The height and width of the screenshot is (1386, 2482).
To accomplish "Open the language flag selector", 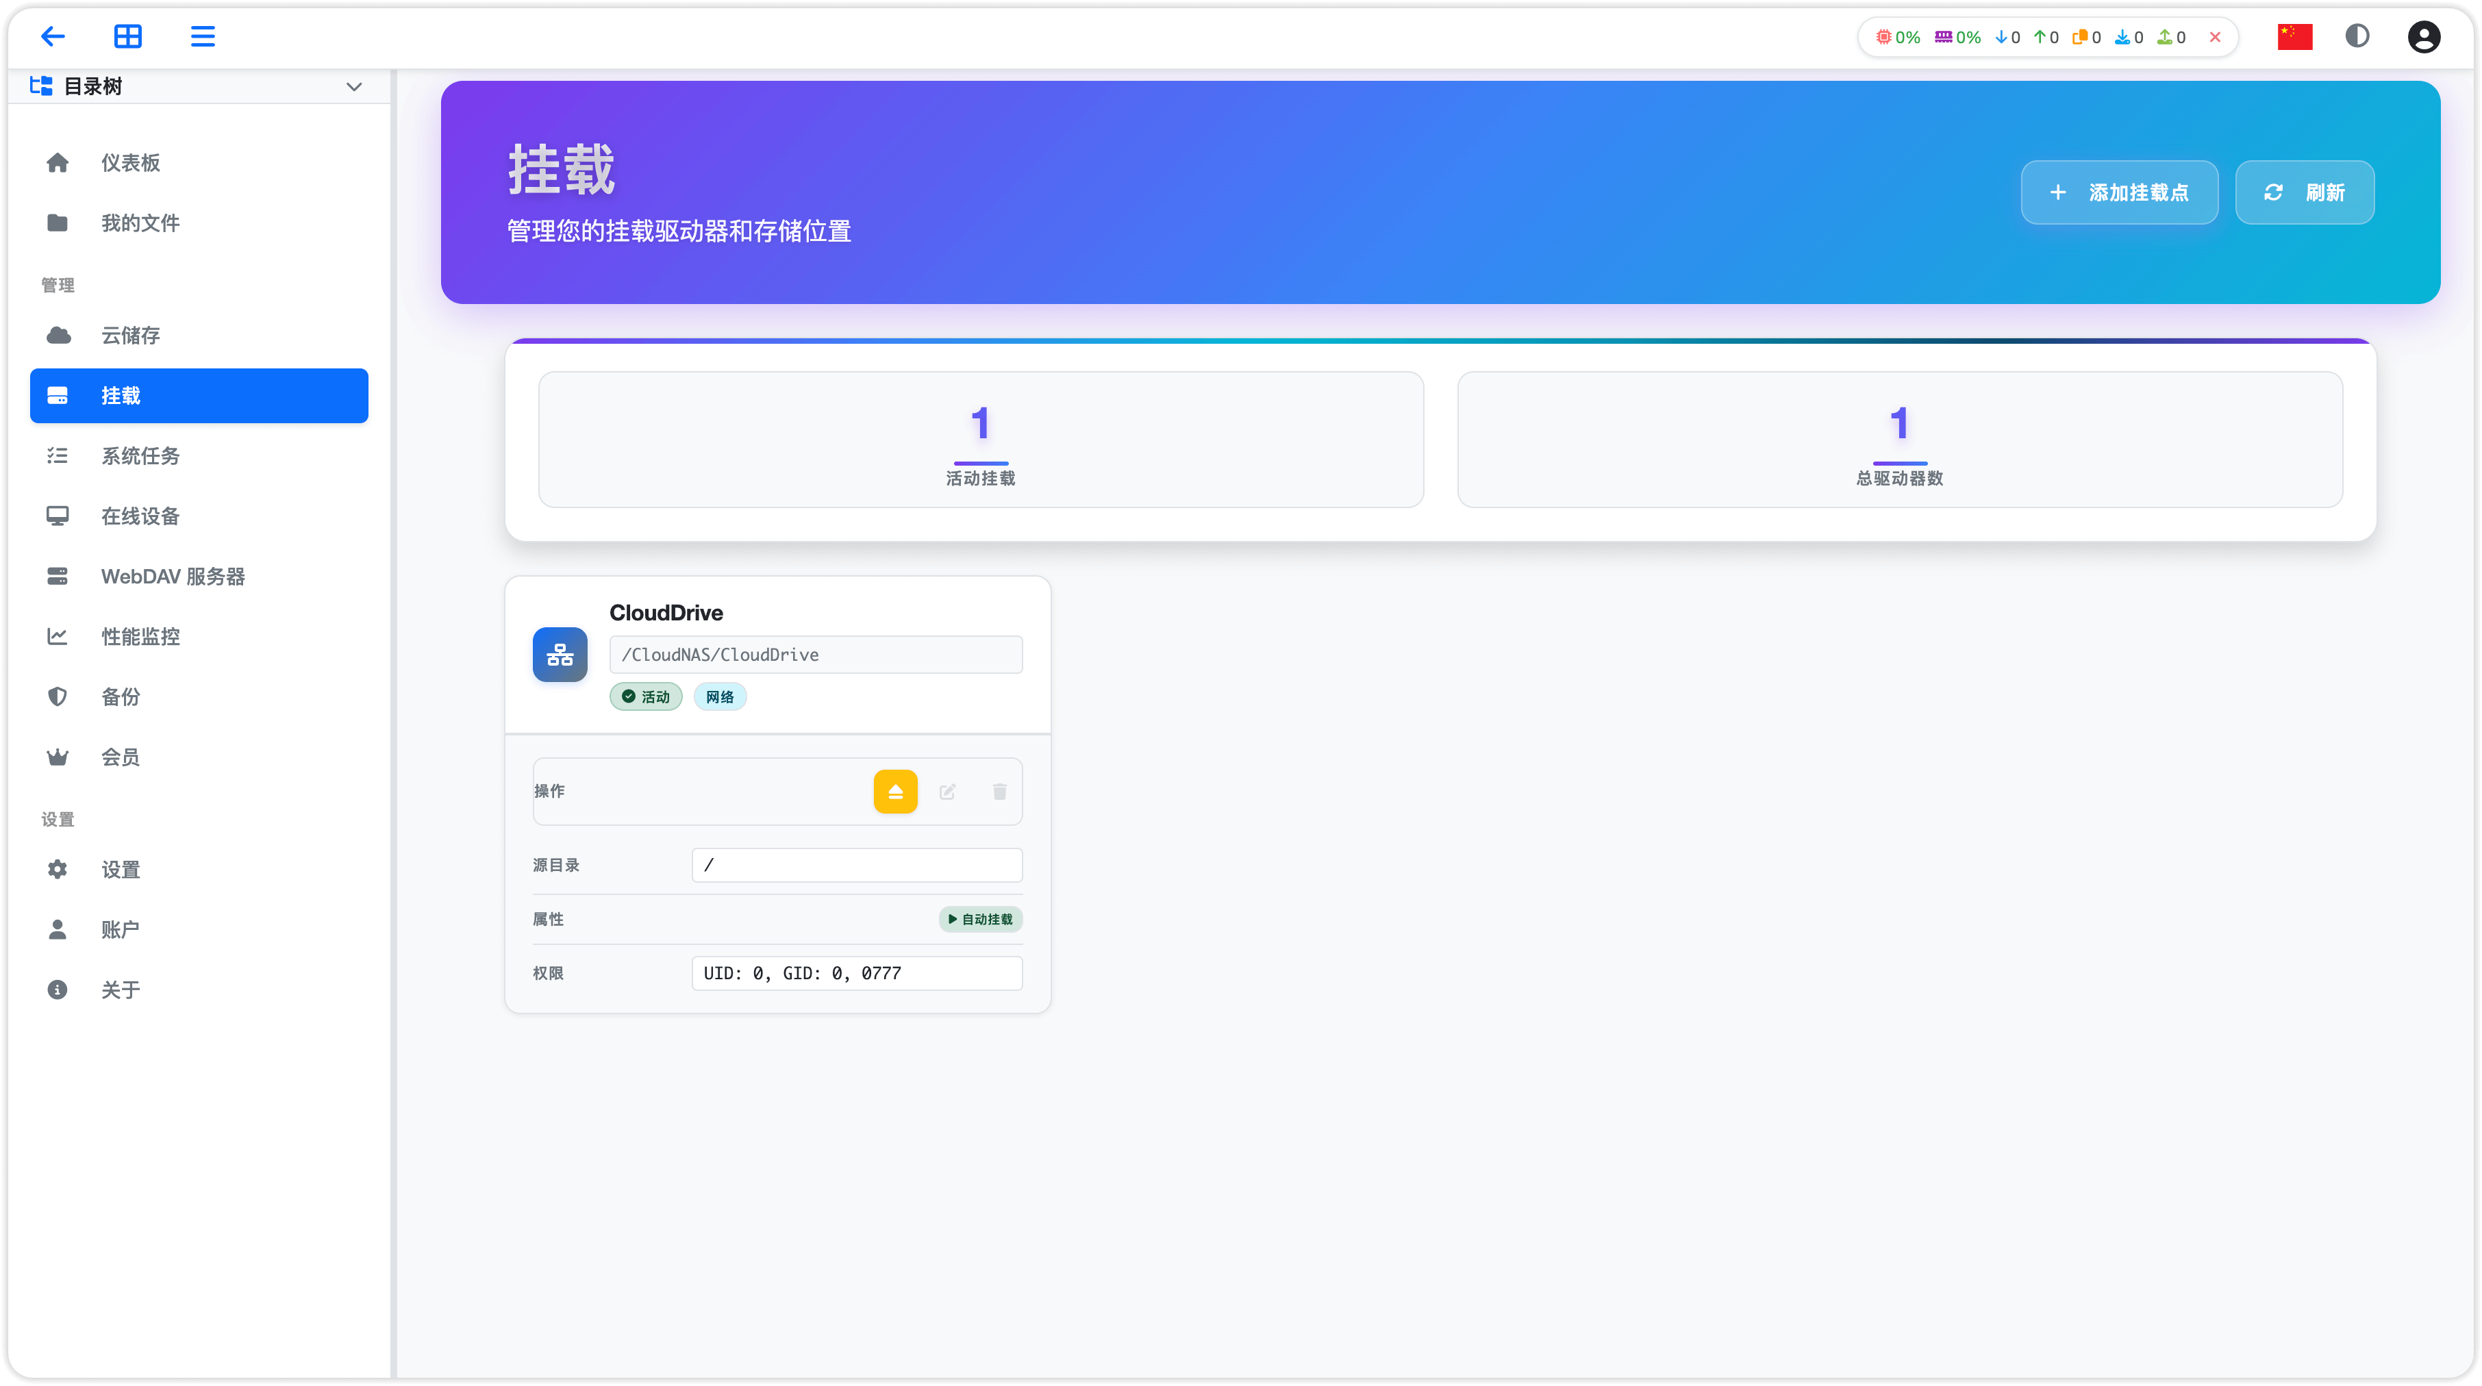I will click(2294, 36).
